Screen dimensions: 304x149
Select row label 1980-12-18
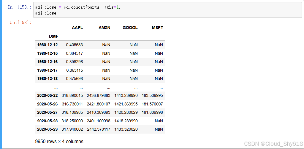pos(47,79)
